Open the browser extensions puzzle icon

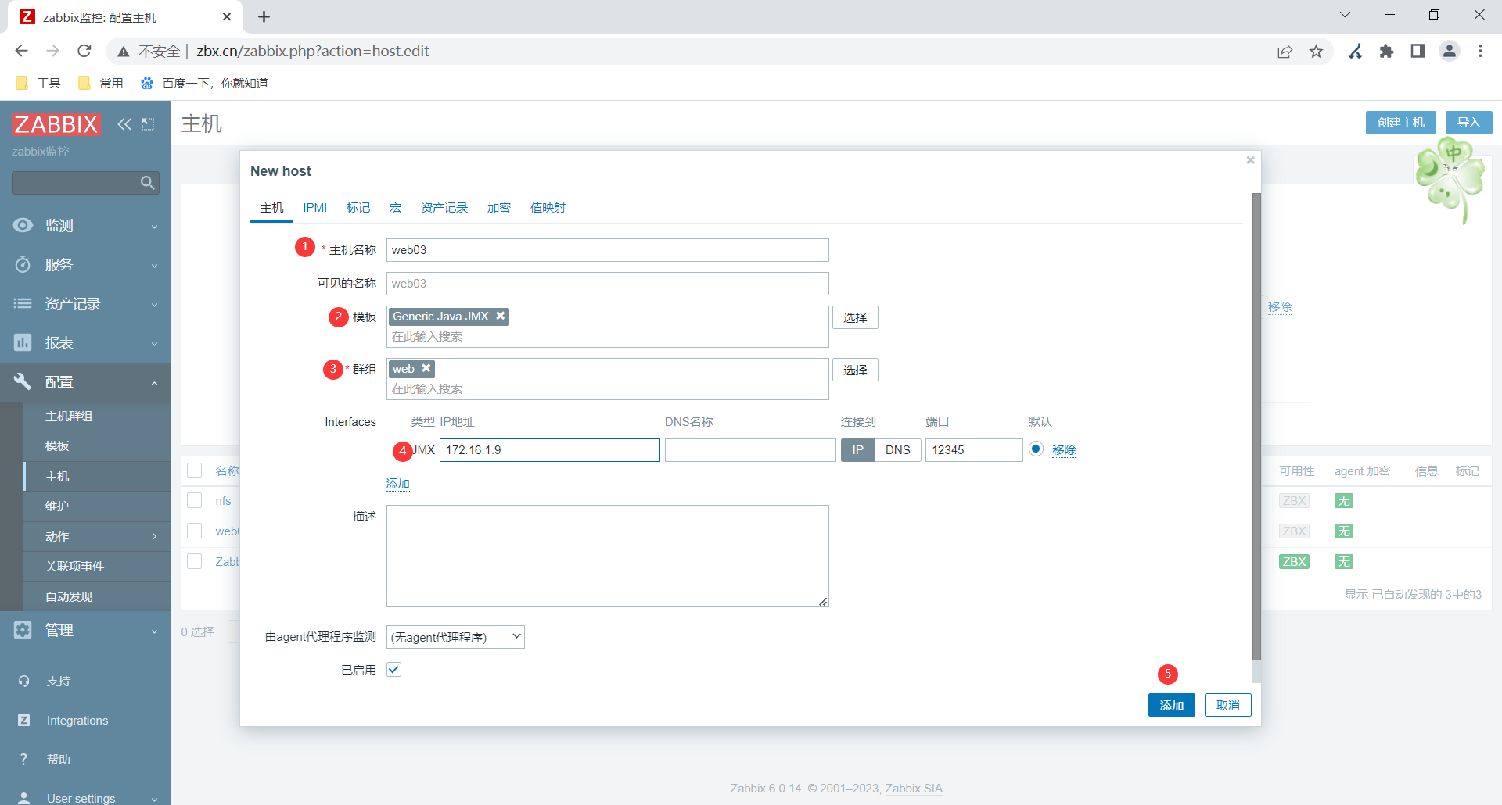1386,52
